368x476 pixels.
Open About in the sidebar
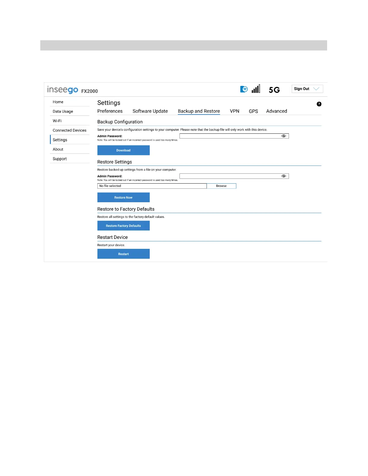pos(70,149)
